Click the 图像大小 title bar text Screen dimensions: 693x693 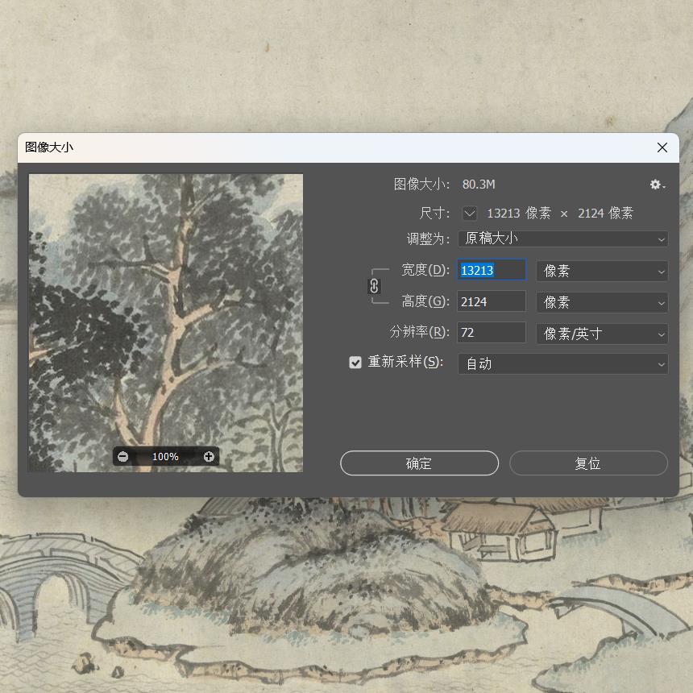(49, 147)
